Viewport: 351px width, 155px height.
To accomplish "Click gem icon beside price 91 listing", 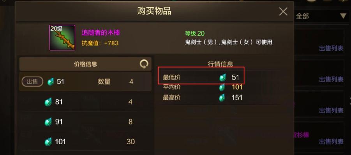I will click(x=48, y=122).
